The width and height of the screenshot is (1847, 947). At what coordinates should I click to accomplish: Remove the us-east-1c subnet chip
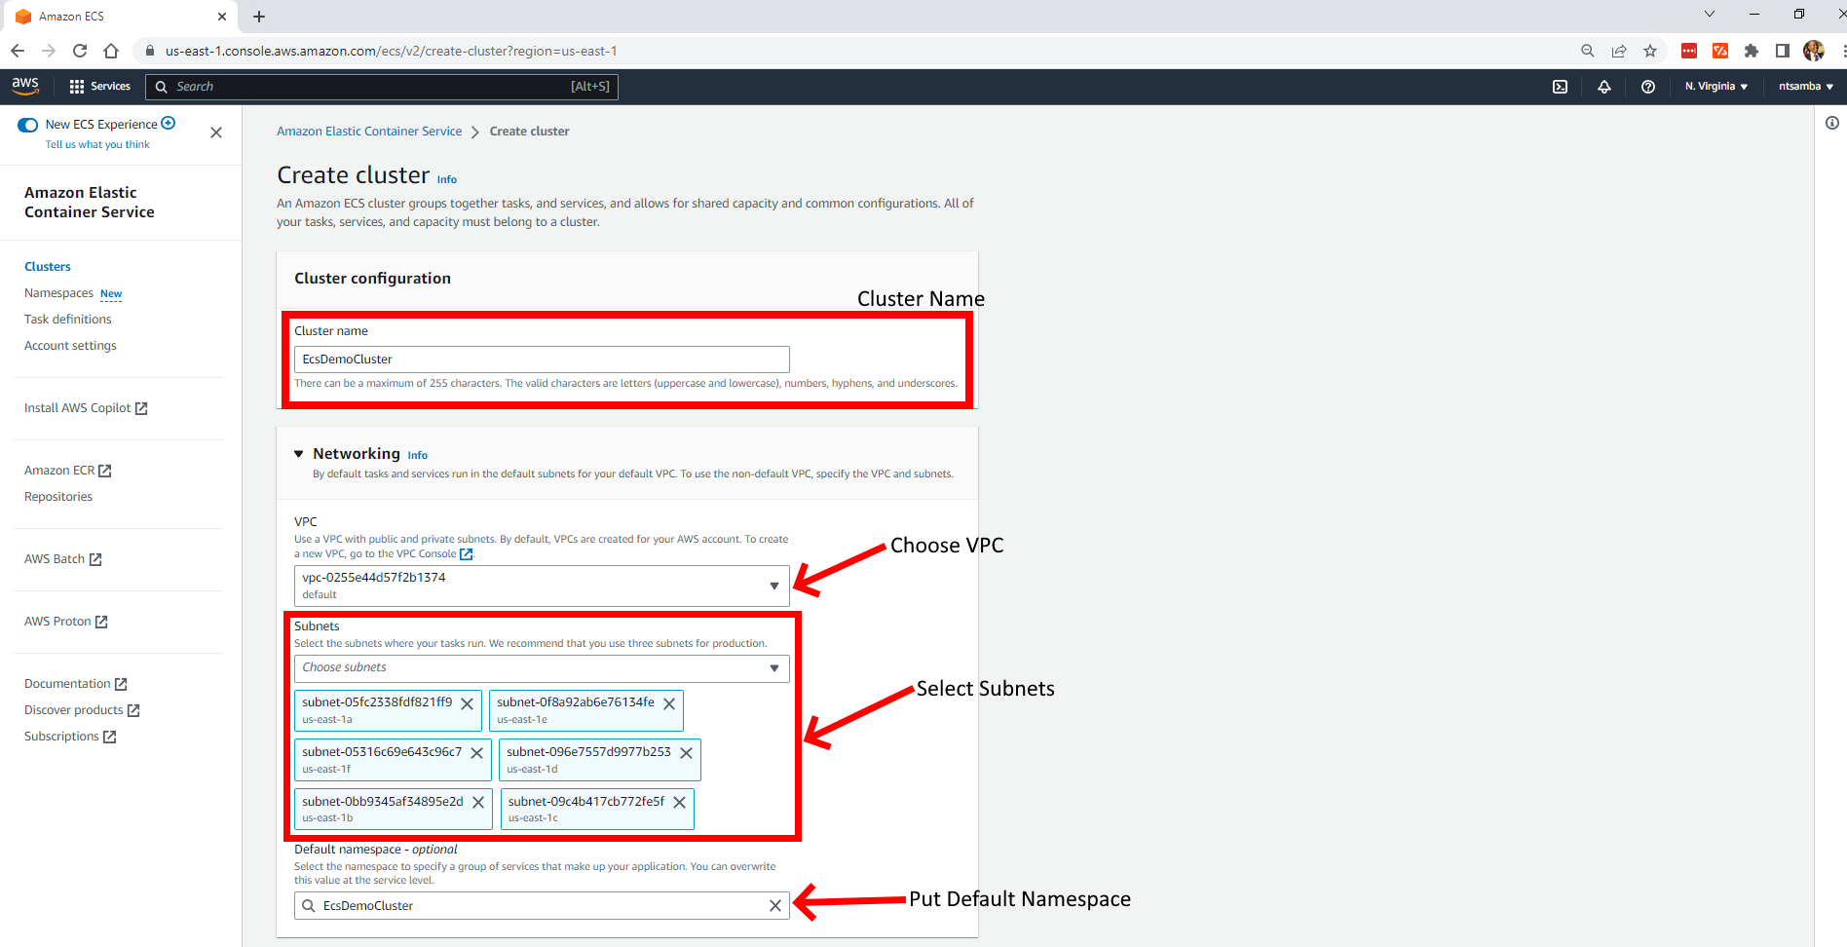tap(679, 802)
